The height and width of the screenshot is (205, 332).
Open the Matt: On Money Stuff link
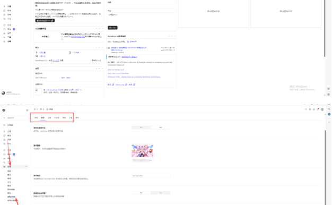coord(116,70)
